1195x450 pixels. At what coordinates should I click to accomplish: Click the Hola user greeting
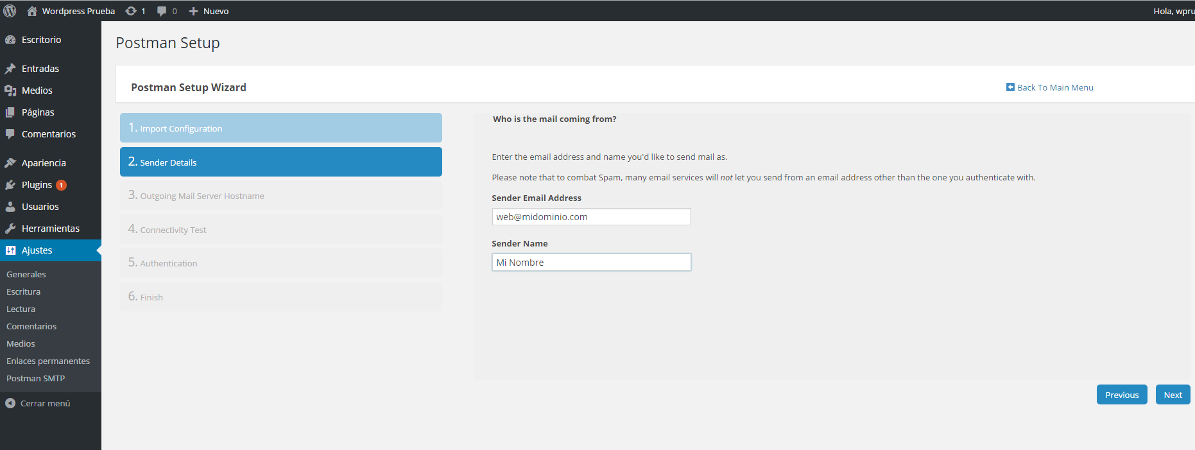click(1174, 11)
